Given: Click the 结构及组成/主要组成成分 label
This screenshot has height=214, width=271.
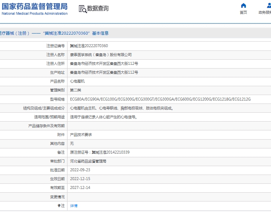Looking at the screenshot, I should [44, 108].
